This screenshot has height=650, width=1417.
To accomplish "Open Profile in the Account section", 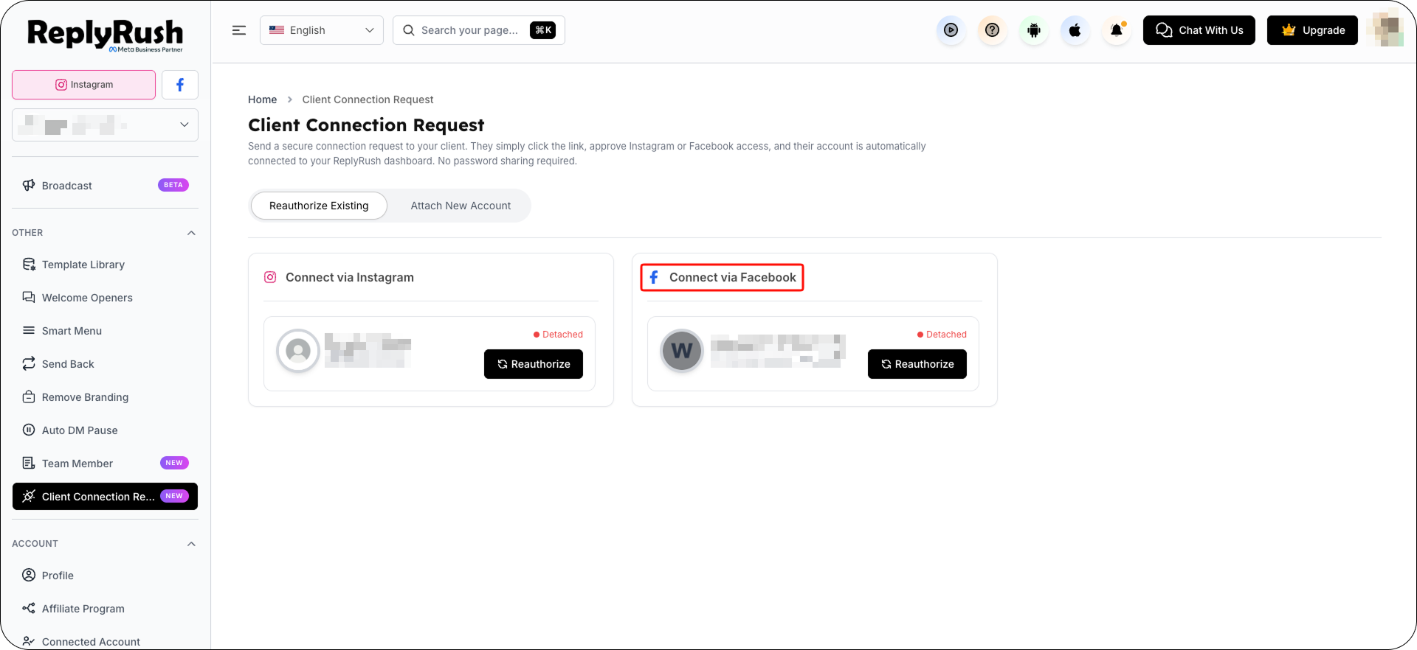I will [105, 575].
